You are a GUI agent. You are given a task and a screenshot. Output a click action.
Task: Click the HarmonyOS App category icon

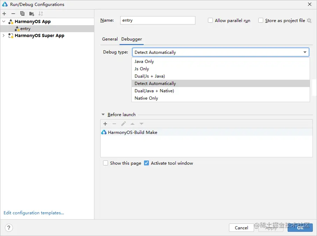(x=11, y=21)
